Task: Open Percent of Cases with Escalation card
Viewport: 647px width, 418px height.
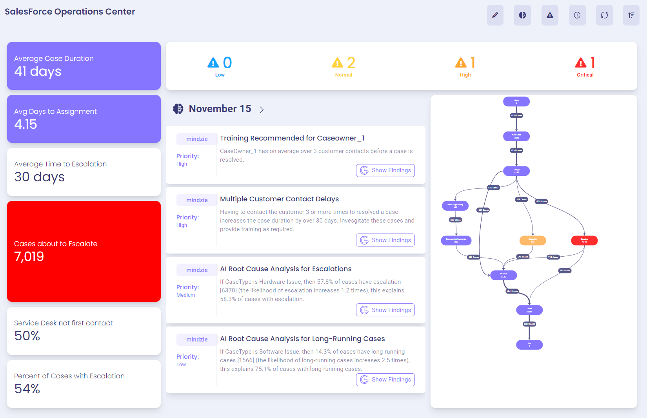Action: [x=84, y=384]
